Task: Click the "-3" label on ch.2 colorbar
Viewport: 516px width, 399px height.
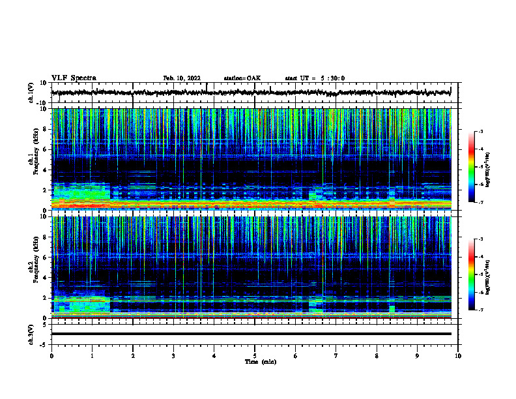Action: (x=481, y=239)
